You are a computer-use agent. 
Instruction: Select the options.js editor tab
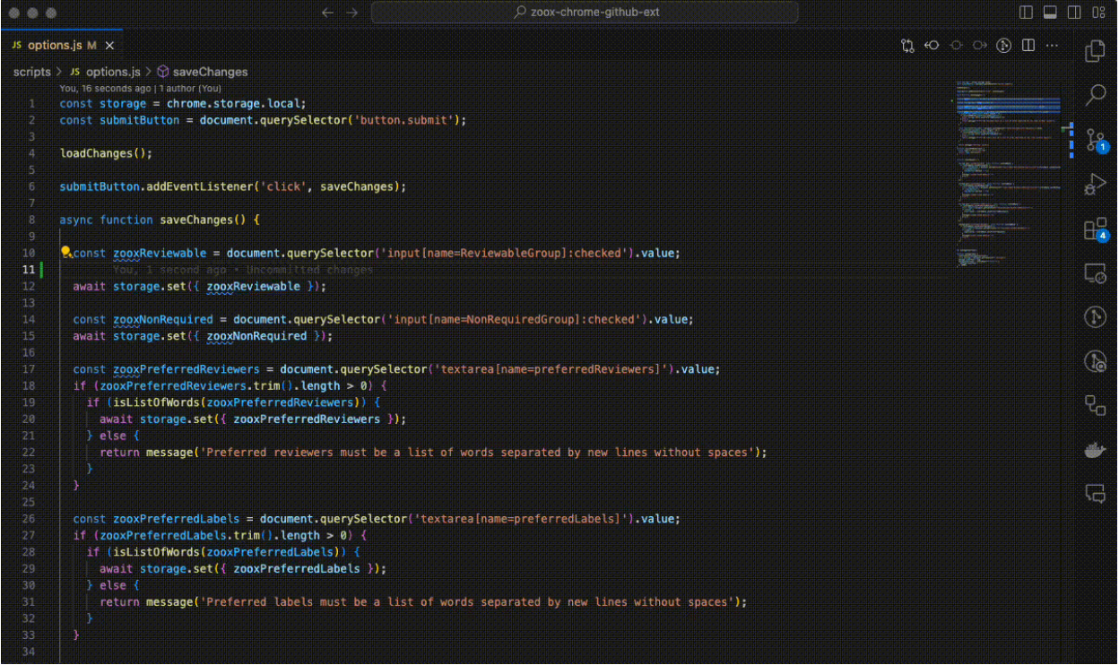62,45
